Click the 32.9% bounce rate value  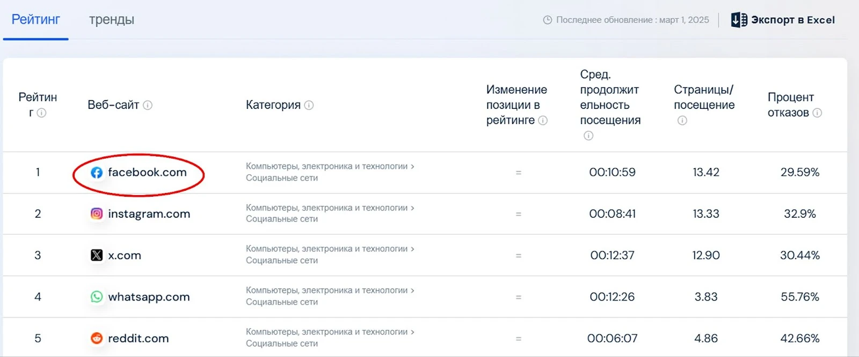pyautogui.click(x=800, y=214)
